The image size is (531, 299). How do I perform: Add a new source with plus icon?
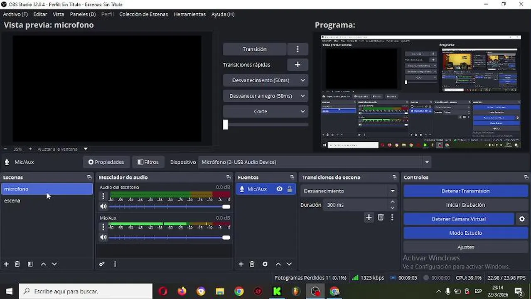(241, 264)
